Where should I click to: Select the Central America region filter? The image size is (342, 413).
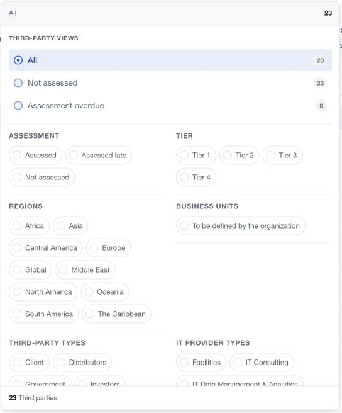coord(46,248)
